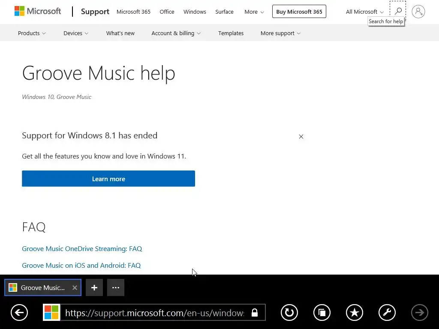Click the FAQ section heading

click(33, 227)
